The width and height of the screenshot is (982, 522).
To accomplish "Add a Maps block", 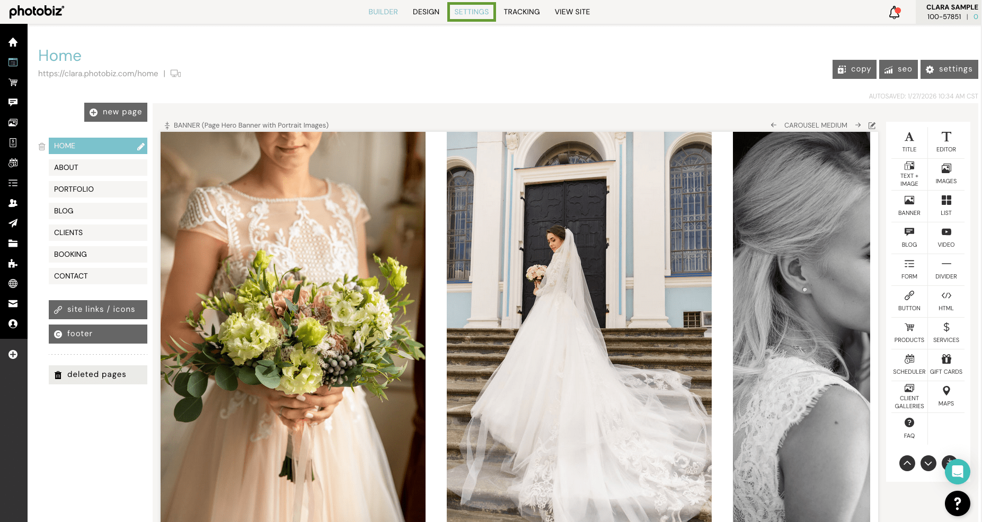I will pyautogui.click(x=946, y=396).
